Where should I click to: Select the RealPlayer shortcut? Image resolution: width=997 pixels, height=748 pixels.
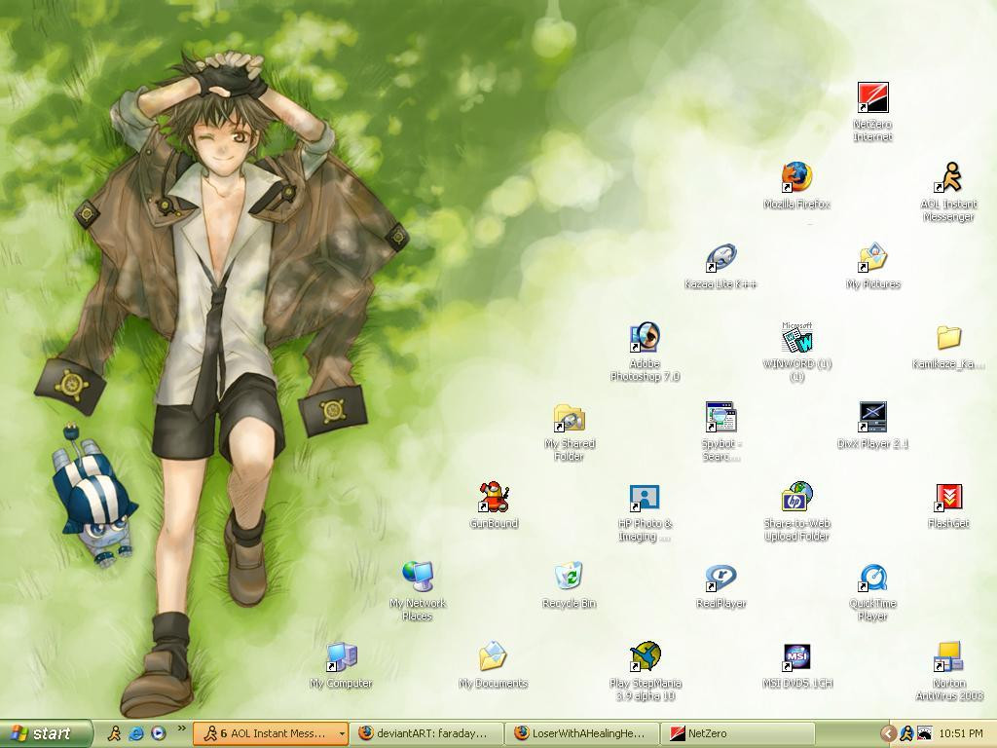(x=720, y=577)
